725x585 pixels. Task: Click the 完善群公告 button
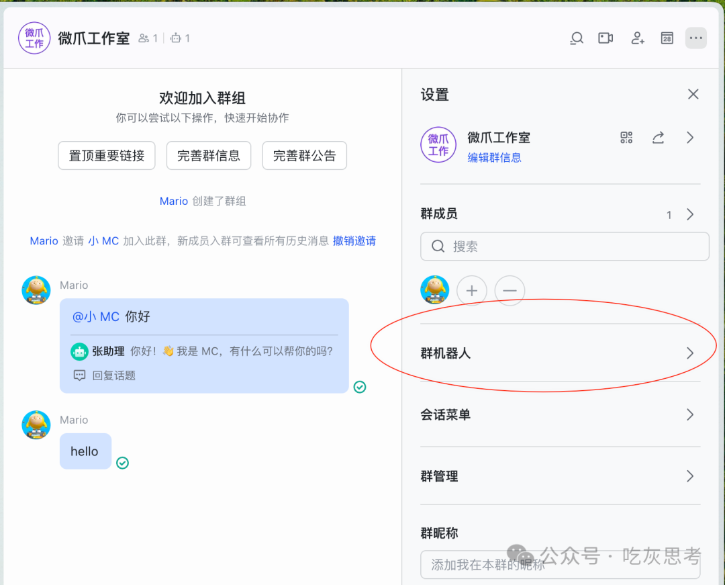point(304,155)
